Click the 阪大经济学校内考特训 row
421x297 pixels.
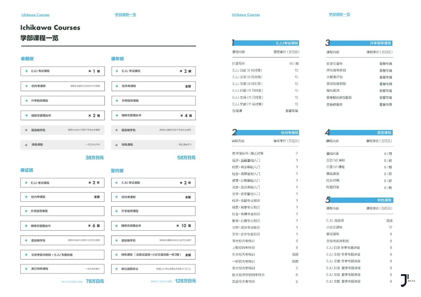point(265,275)
